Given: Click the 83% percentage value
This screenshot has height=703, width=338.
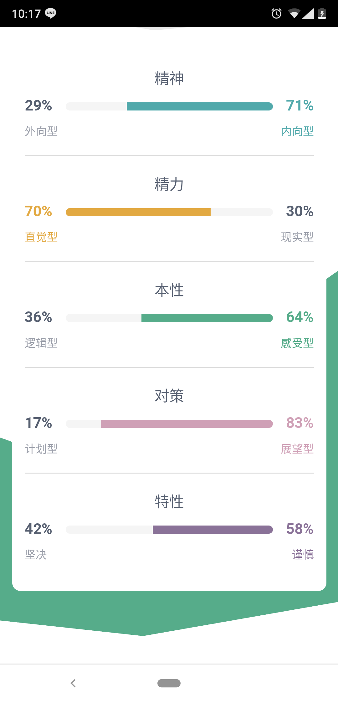Looking at the screenshot, I should coord(300,423).
